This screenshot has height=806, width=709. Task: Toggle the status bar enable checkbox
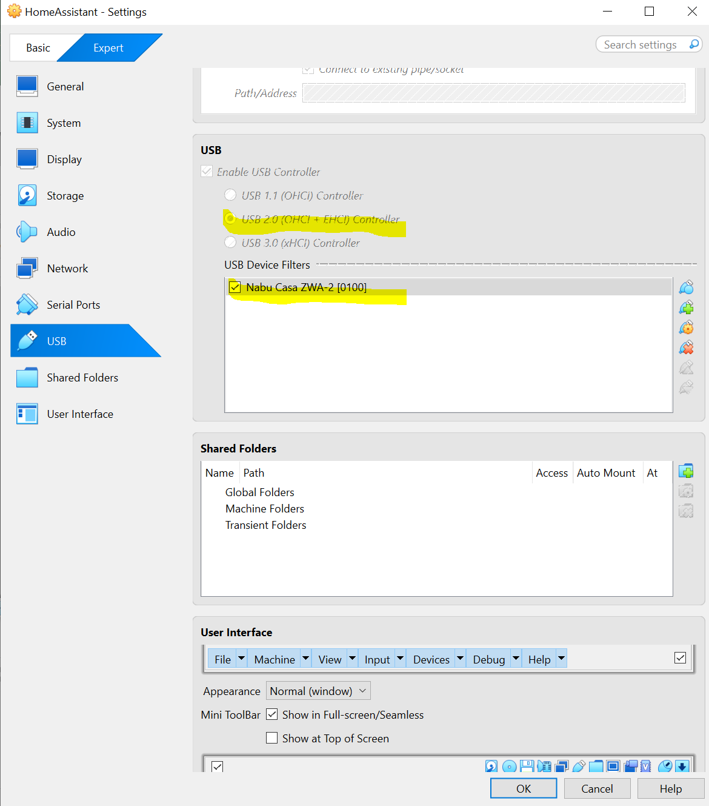pyautogui.click(x=218, y=766)
